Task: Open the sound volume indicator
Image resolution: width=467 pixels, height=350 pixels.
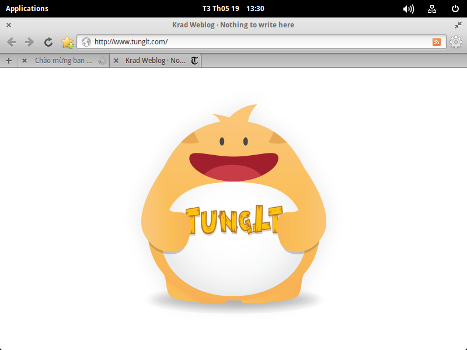Action: (408, 9)
